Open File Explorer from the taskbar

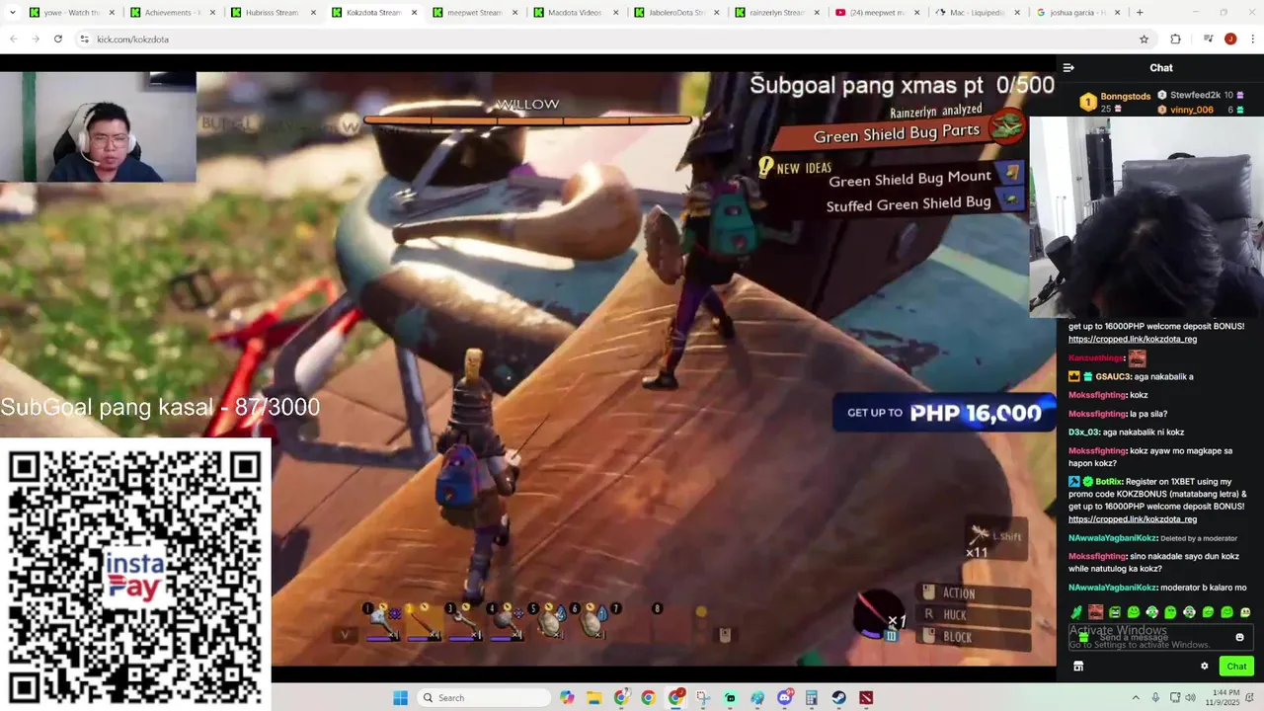[594, 698]
